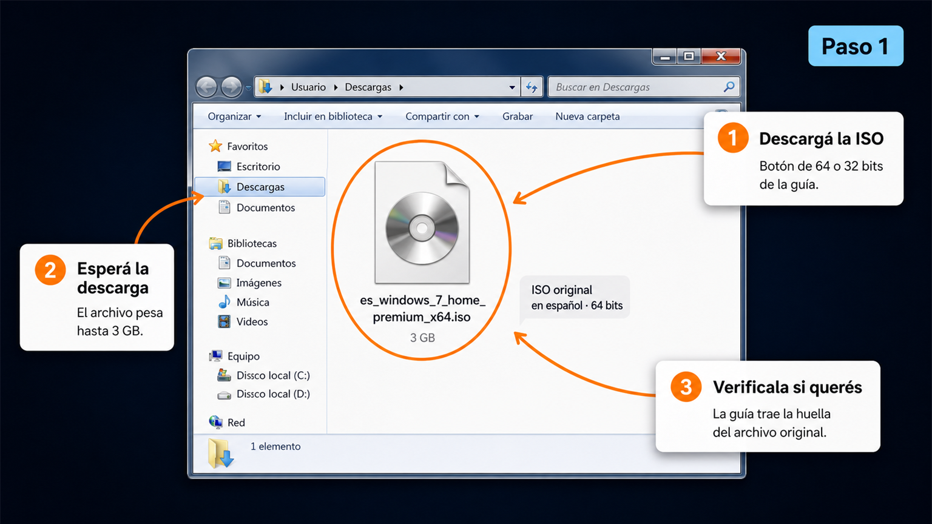This screenshot has width=932, height=524.
Task: Click the Dissco local (C:) drive icon
Action: [225, 375]
